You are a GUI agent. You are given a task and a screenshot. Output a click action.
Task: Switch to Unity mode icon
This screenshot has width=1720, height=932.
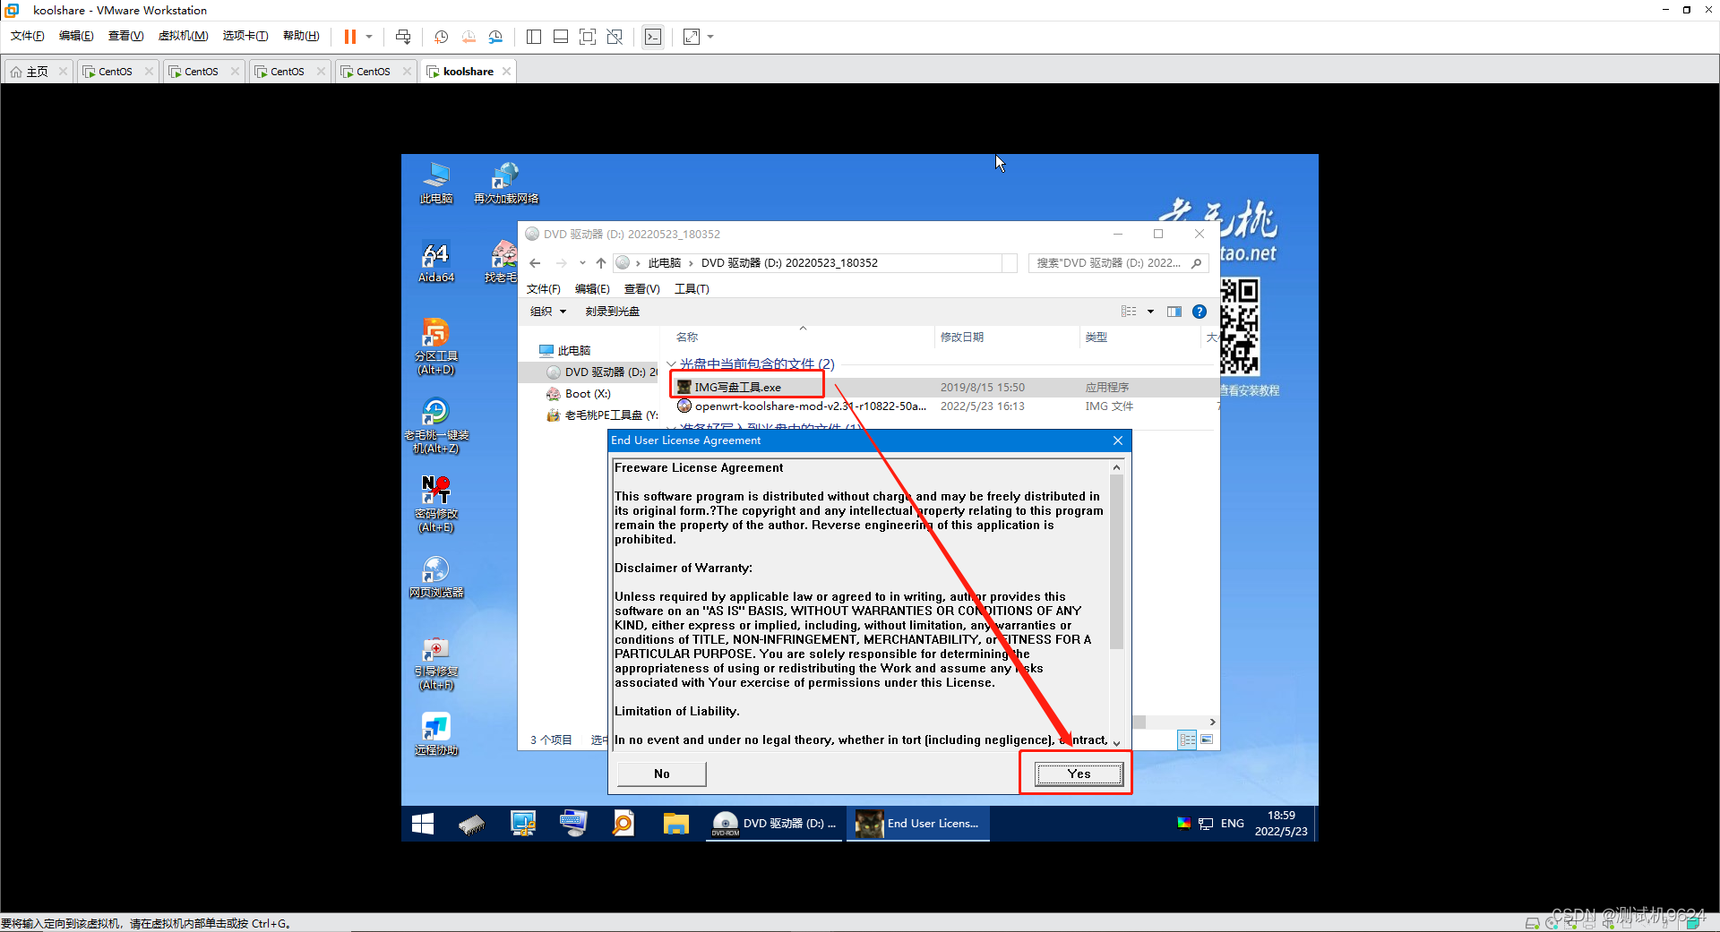pos(615,37)
